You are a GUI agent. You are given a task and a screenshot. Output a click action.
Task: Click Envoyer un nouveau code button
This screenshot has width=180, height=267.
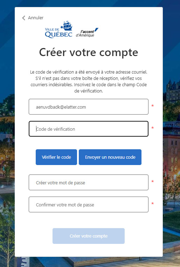[x=110, y=157]
